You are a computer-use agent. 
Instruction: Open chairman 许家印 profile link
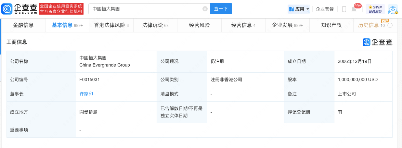tap(86, 94)
